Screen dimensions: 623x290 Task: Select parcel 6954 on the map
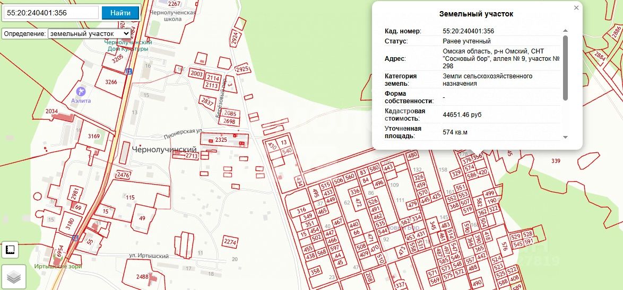(60, 250)
